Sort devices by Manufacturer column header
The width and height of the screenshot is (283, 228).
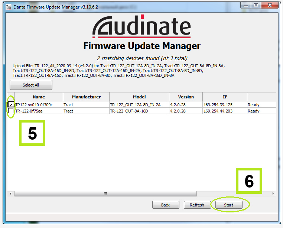click(x=86, y=97)
